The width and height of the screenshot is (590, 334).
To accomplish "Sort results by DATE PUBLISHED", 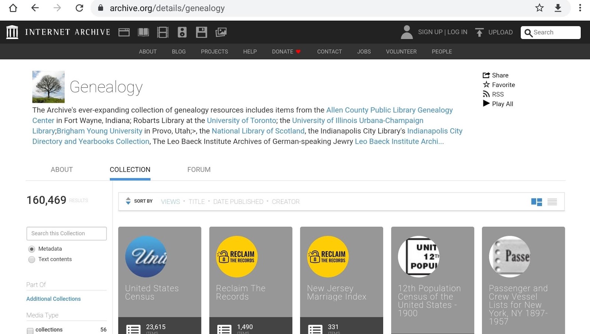I will [238, 202].
